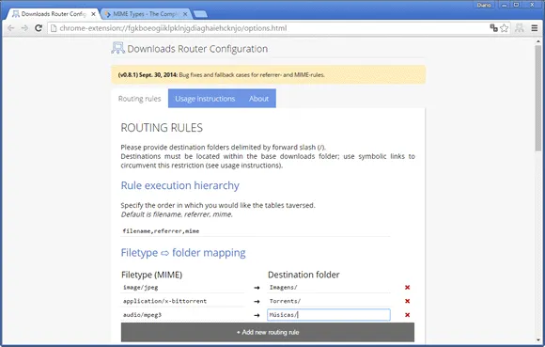Click the Downloads Router Configuration title
Image resolution: width=545 pixels, height=347 pixels.
[x=197, y=49]
